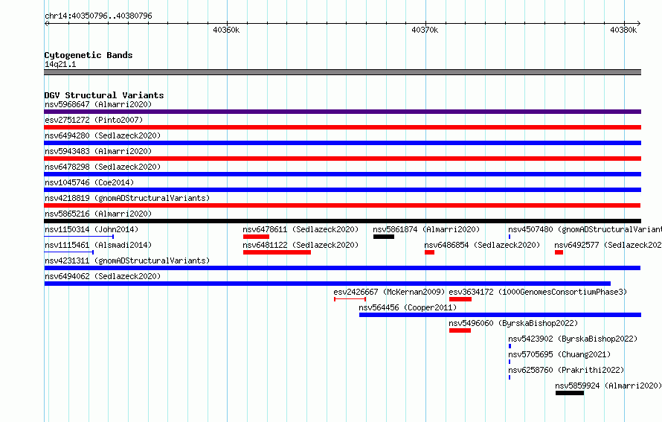Click the 40360k ruler marker
This screenshot has width=662, height=422.
(x=226, y=30)
